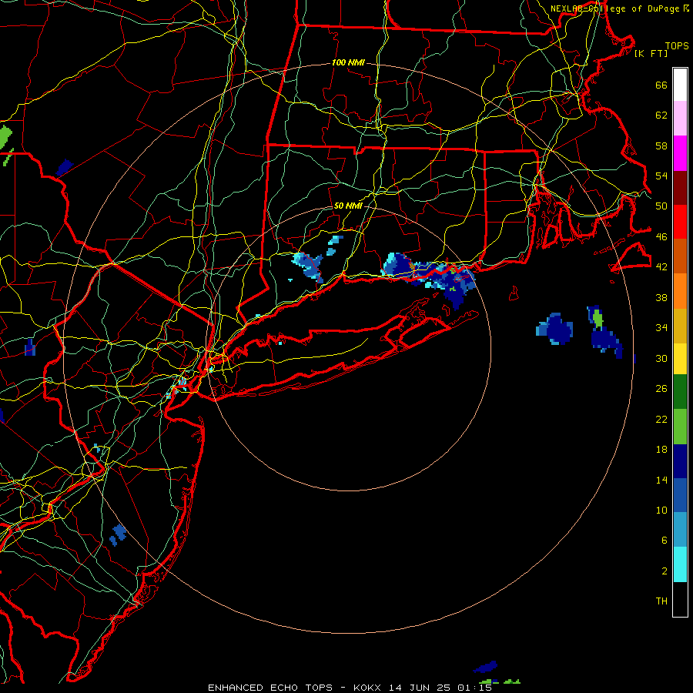The width and height of the screenshot is (693, 693).
Task: Click the medium blue 18 kft swatch
Action: pos(680,495)
